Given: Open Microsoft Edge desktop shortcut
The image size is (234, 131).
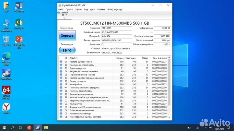Looking at the screenshot, I should click(x=6, y=59).
